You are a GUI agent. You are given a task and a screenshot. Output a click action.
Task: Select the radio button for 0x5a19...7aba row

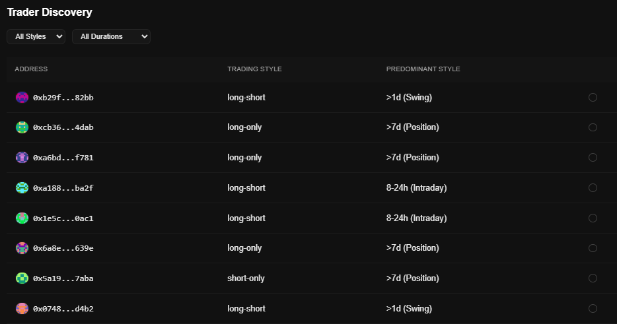[x=593, y=278]
